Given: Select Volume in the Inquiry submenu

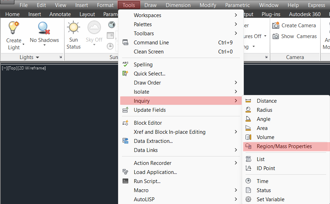Looking at the screenshot, I should coord(265,137).
